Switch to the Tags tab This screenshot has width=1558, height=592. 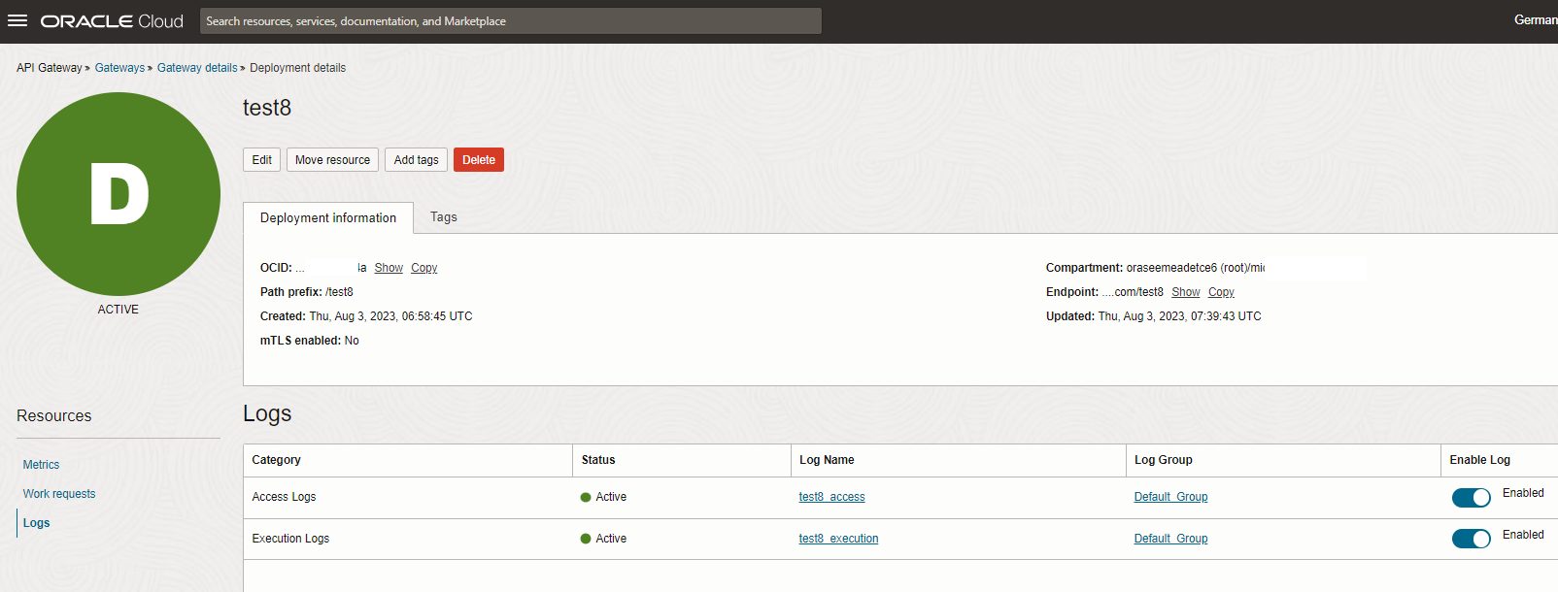[x=444, y=217]
